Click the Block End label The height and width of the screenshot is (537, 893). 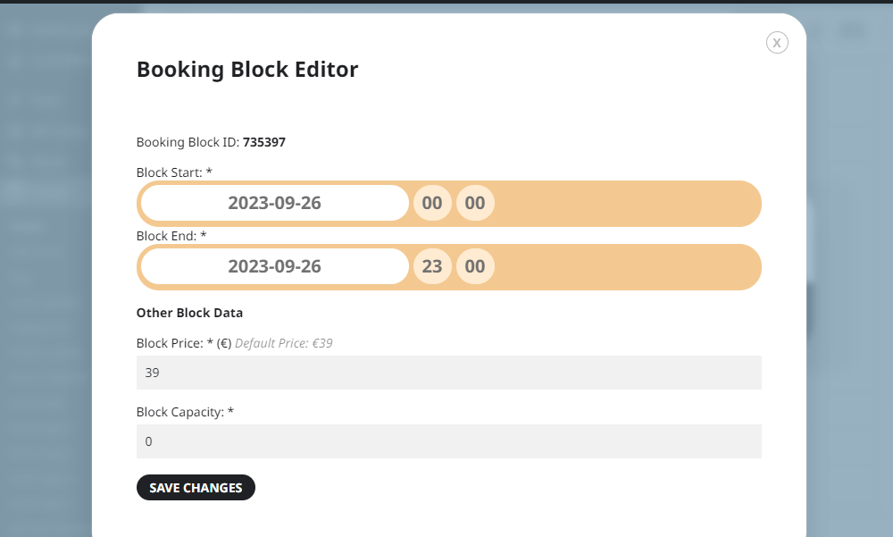[171, 236]
